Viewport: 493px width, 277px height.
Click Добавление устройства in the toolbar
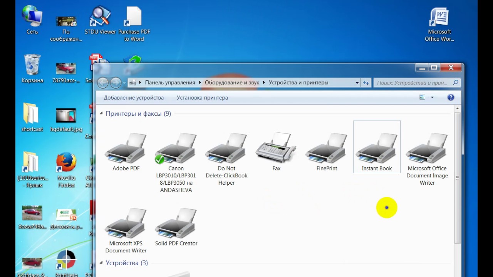tap(134, 98)
